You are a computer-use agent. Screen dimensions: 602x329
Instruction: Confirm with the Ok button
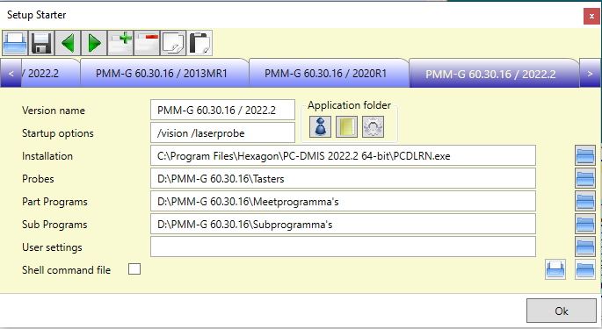click(562, 311)
